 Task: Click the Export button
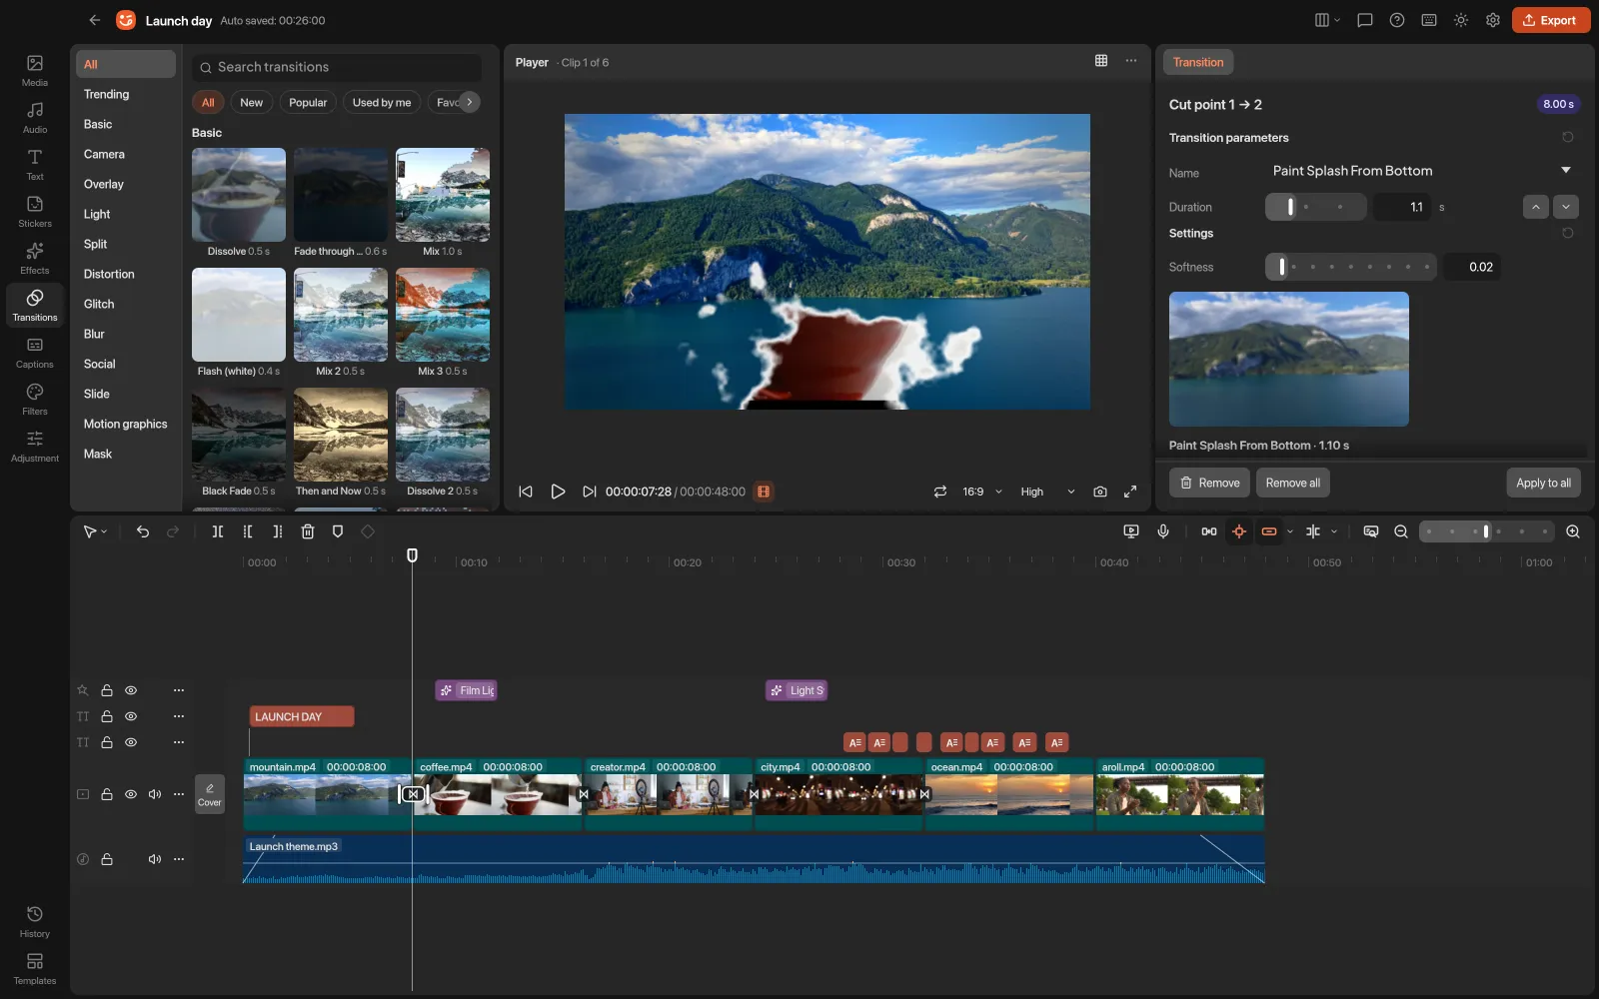pos(1550,20)
